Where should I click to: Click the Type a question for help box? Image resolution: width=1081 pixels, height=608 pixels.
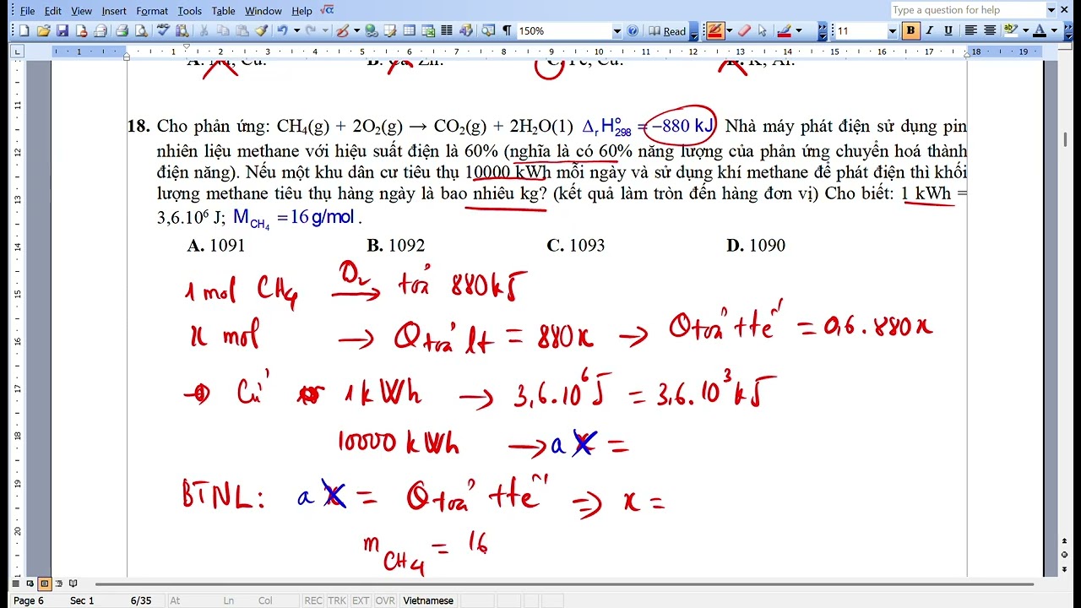point(967,10)
